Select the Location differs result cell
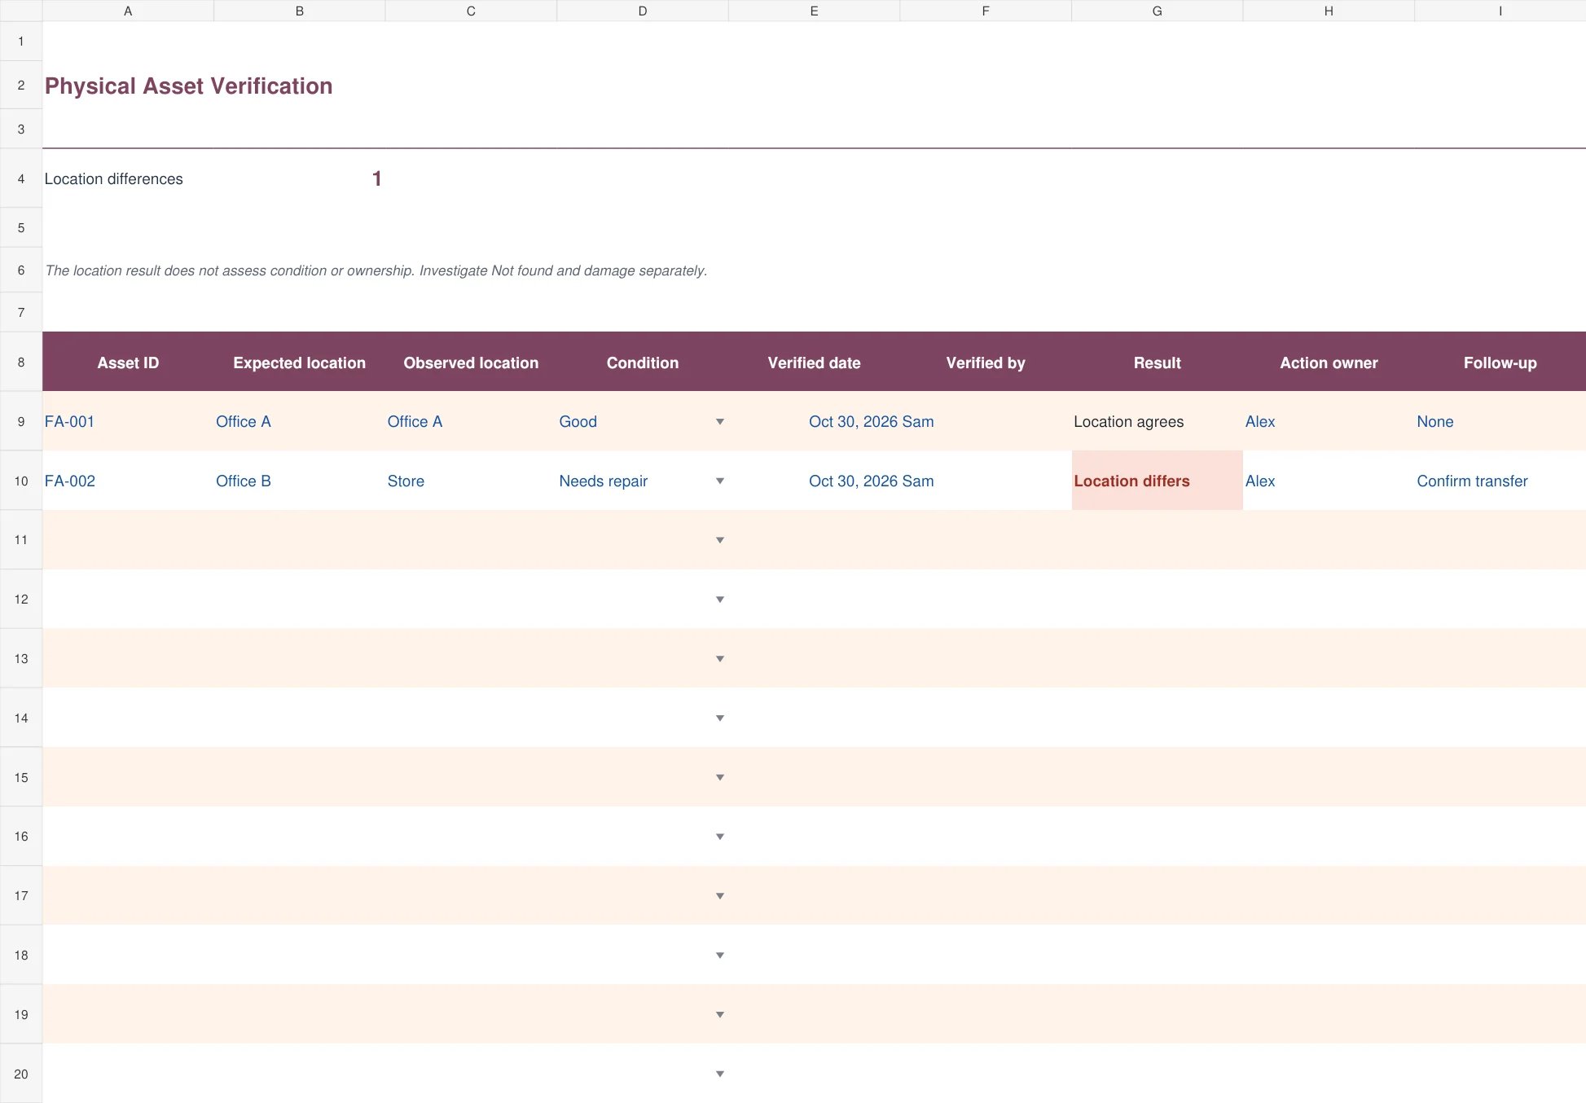 pos(1157,481)
